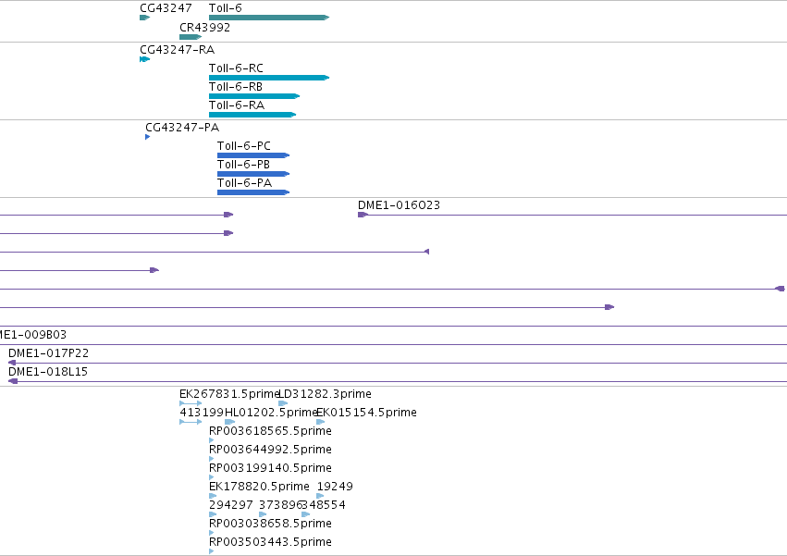Click the HL01202.5prime EST label
This screenshot has height=556, width=787.
[271, 413]
